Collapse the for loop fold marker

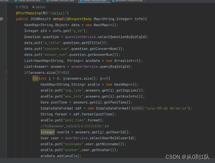(7, 79)
